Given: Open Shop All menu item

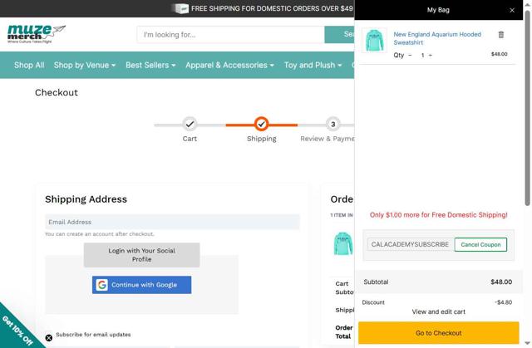Looking at the screenshot, I should (x=29, y=65).
